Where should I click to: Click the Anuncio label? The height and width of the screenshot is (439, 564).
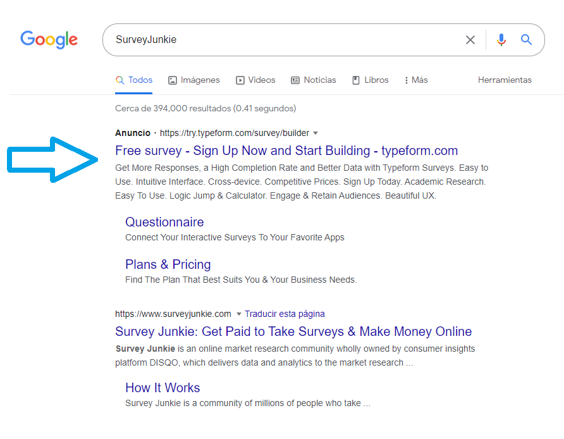point(133,133)
